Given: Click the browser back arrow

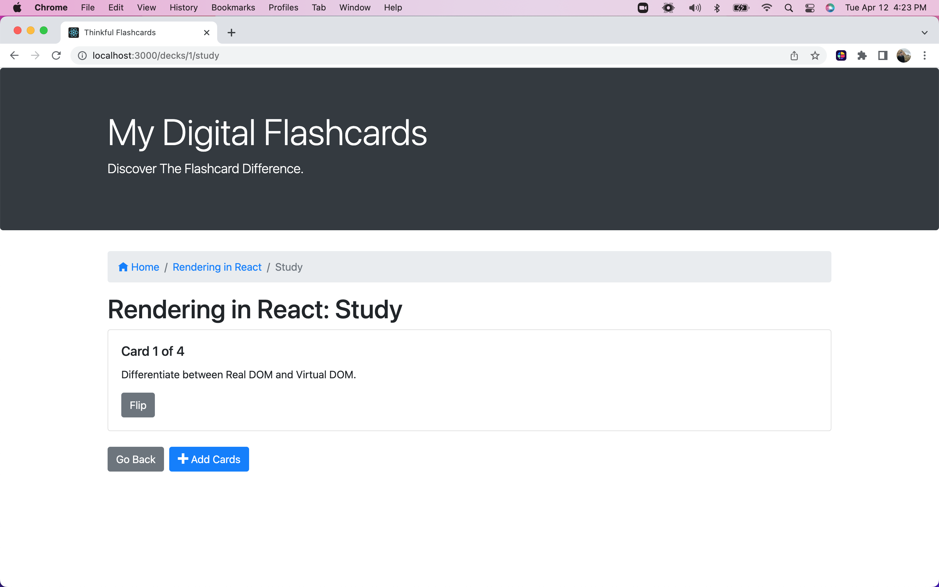Looking at the screenshot, I should [x=14, y=55].
